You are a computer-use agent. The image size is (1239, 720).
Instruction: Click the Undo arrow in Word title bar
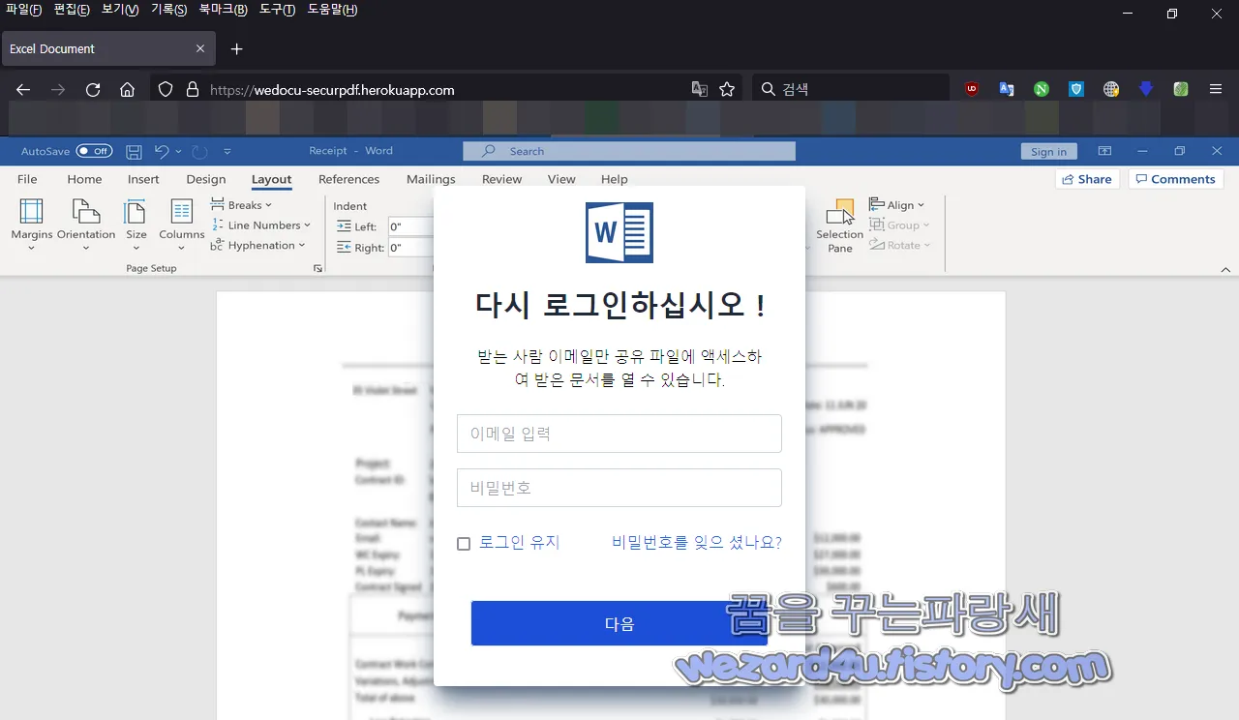pos(162,151)
